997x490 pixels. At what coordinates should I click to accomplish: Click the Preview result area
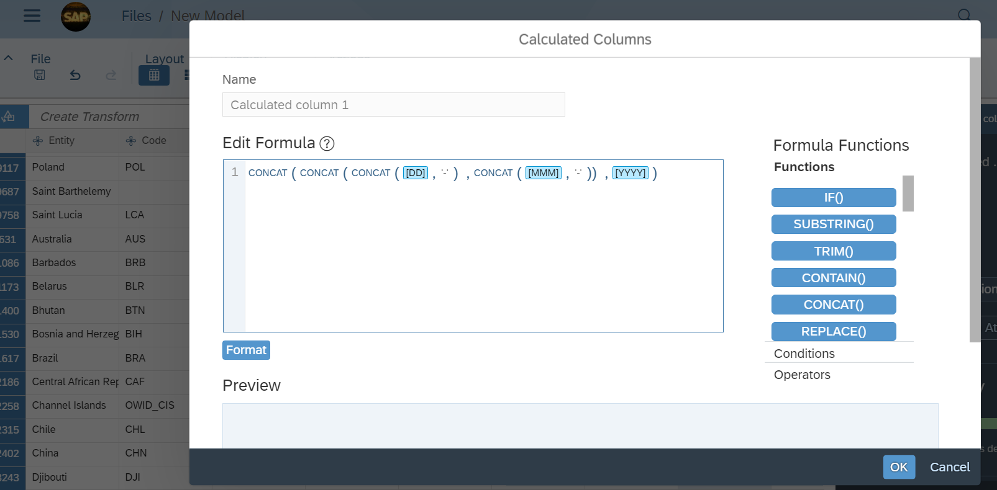tap(580, 426)
